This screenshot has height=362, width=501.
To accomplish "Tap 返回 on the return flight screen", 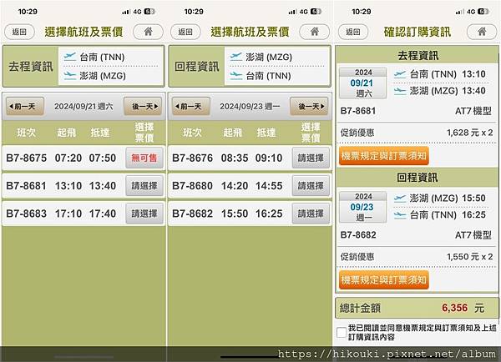I will pyautogui.click(x=185, y=32).
